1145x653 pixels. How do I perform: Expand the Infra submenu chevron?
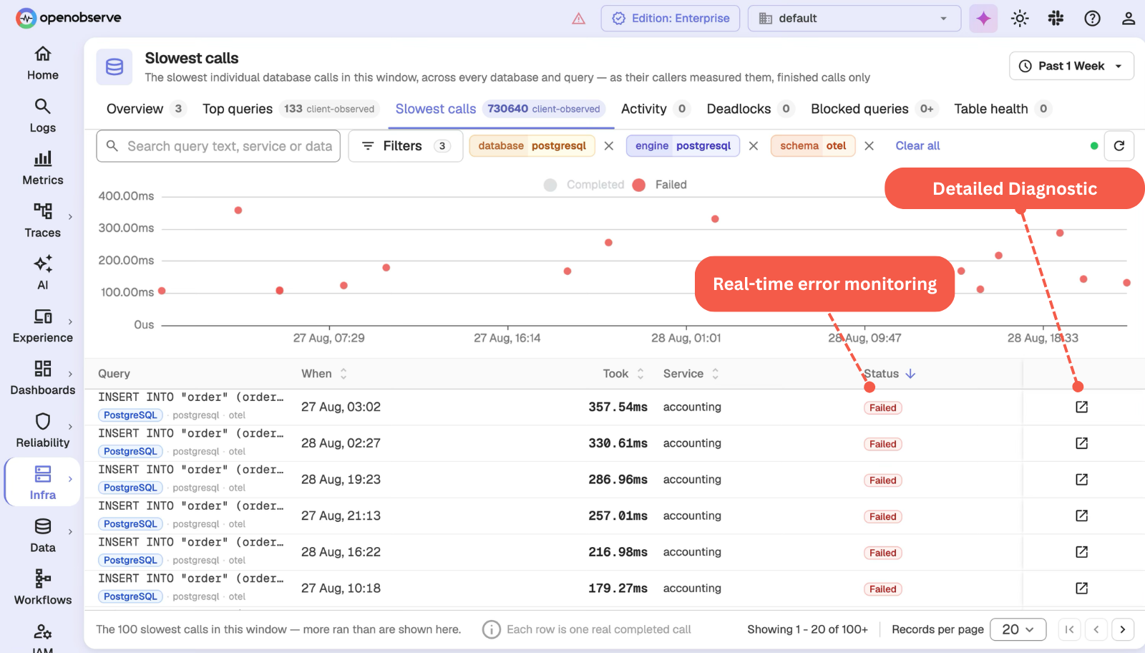(x=70, y=479)
